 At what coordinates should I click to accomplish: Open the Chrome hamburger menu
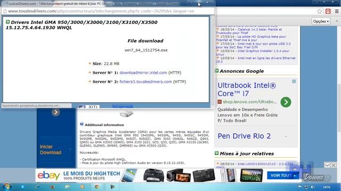(337, 11)
